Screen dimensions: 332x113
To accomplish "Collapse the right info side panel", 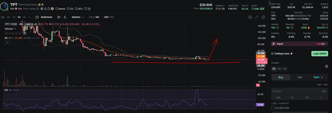I will pos(270,4).
